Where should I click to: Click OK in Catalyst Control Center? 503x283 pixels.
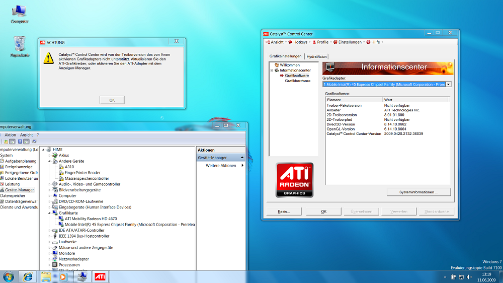coord(323,211)
